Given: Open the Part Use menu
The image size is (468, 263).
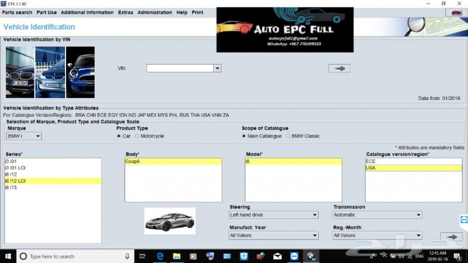Looking at the screenshot, I should coord(47,12).
